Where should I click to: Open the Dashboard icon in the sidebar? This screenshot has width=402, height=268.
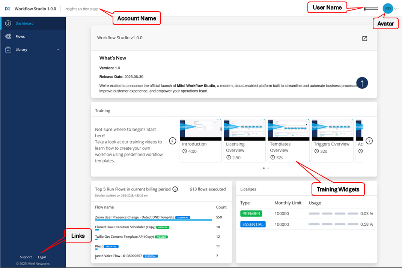[x=8, y=23]
